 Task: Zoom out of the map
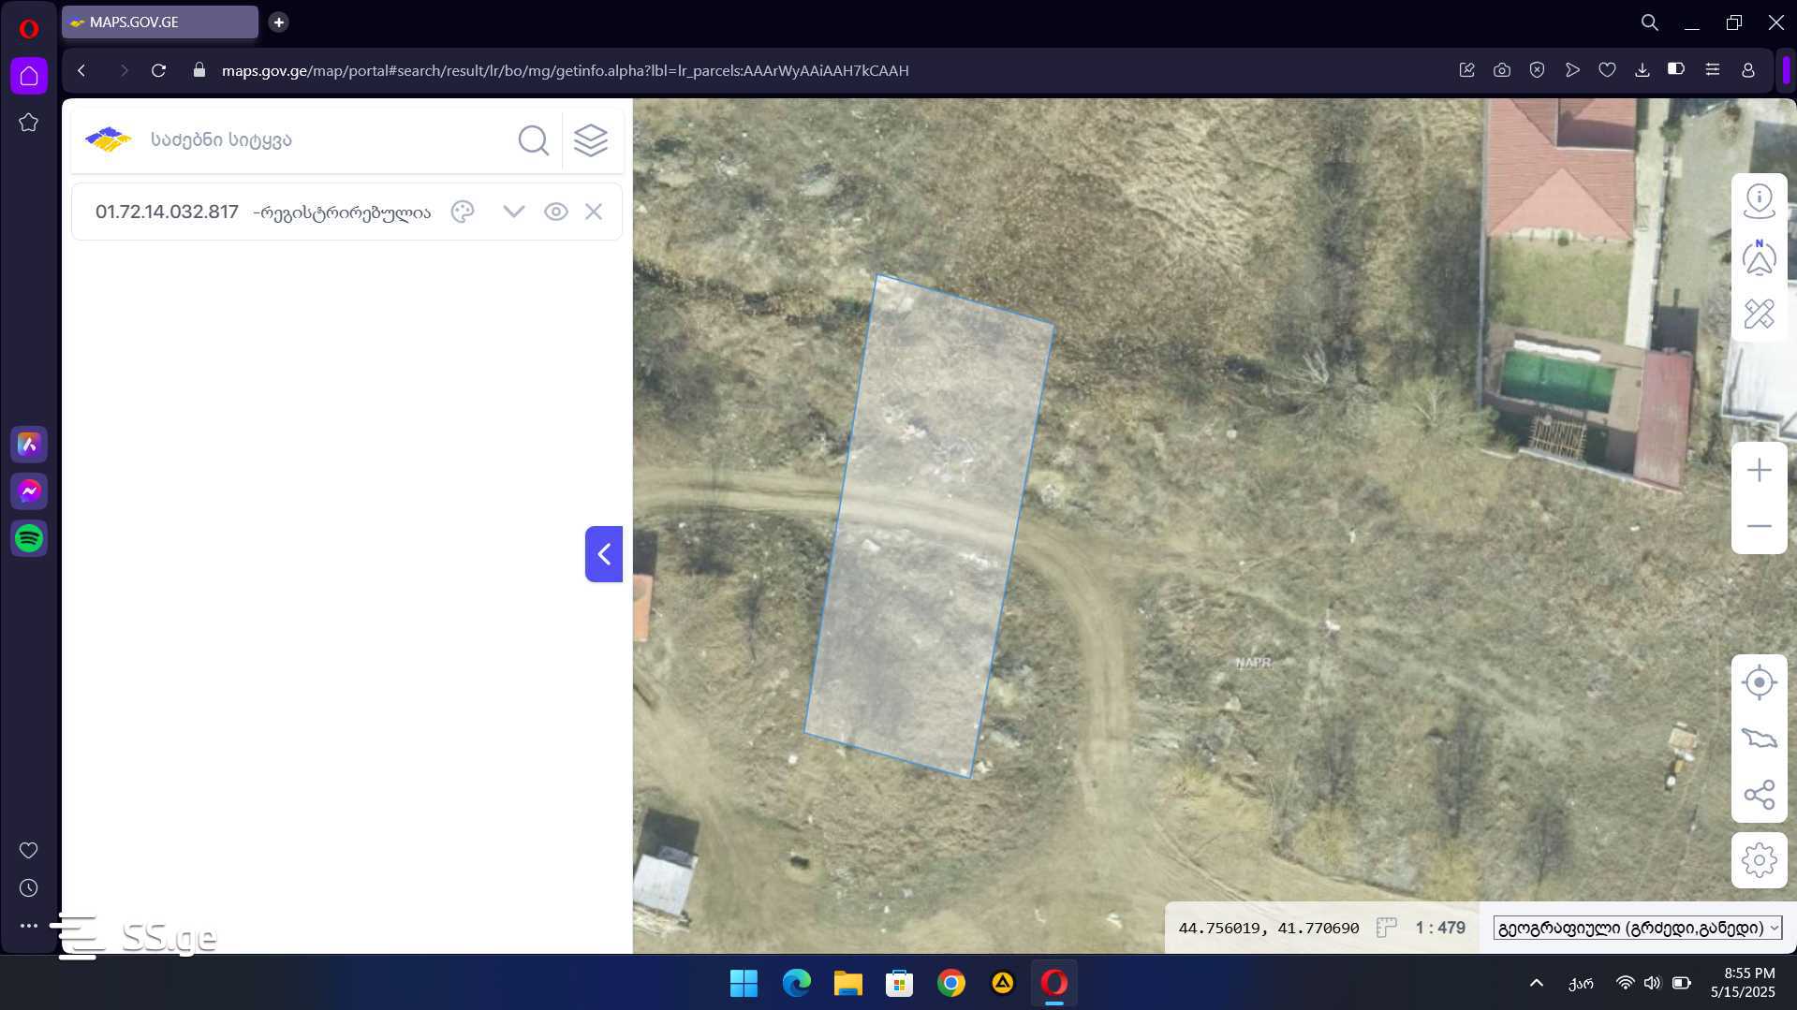click(x=1759, y=526)
